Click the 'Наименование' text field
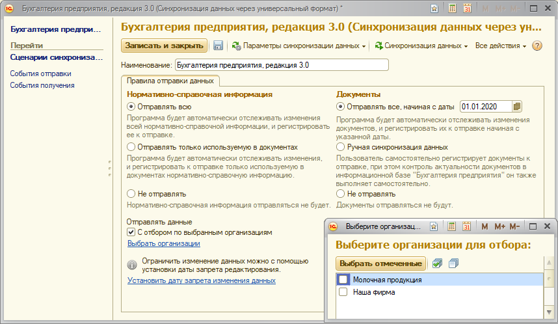This screenshot has height=324, width=558. (x=282, y=65)
